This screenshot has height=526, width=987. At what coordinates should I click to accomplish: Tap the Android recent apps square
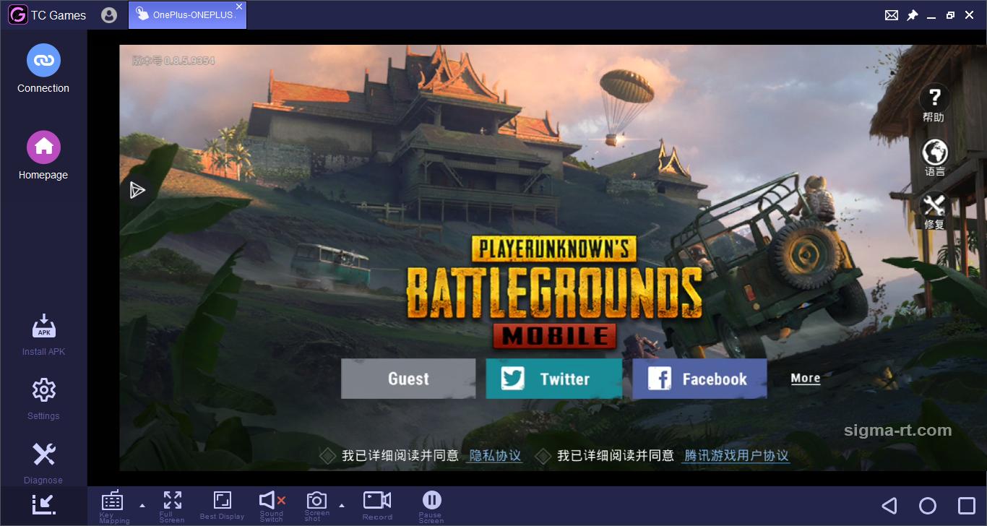tap(967, 506)
